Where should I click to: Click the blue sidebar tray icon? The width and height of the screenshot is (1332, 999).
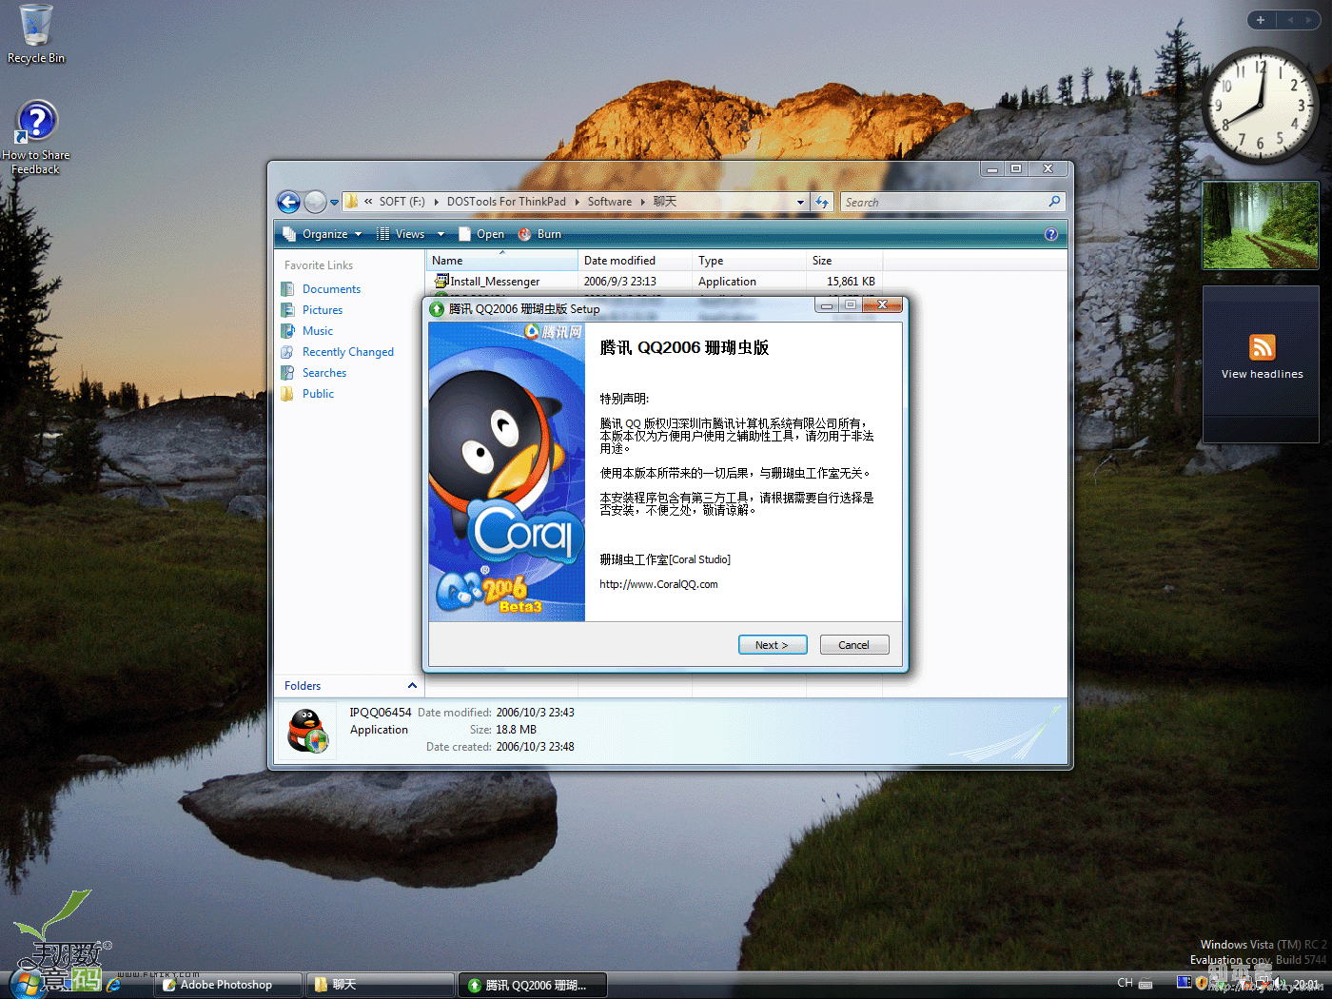tap(1184, 983)
